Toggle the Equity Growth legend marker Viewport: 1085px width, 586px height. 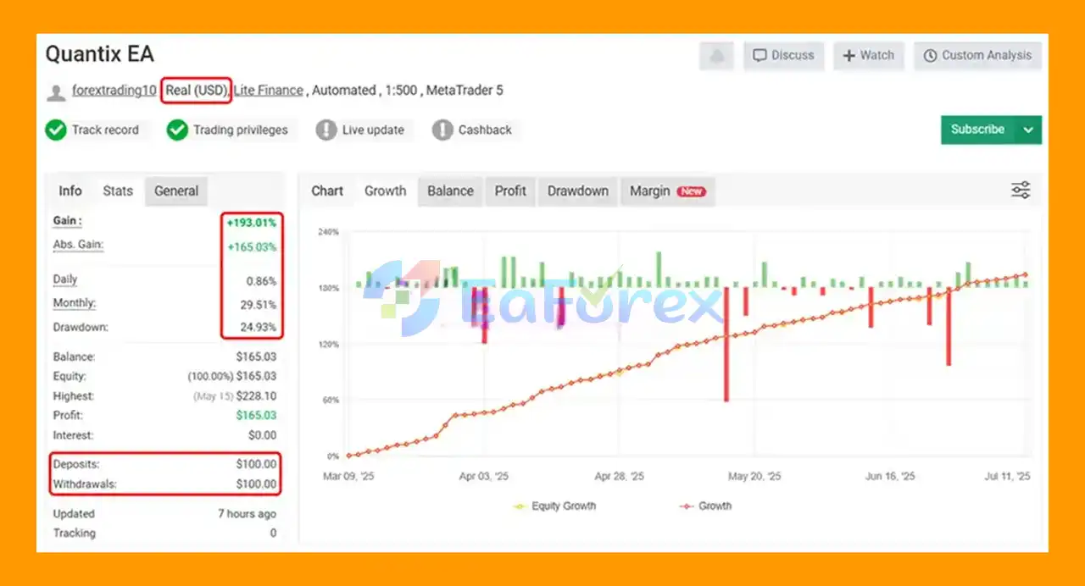520,506
